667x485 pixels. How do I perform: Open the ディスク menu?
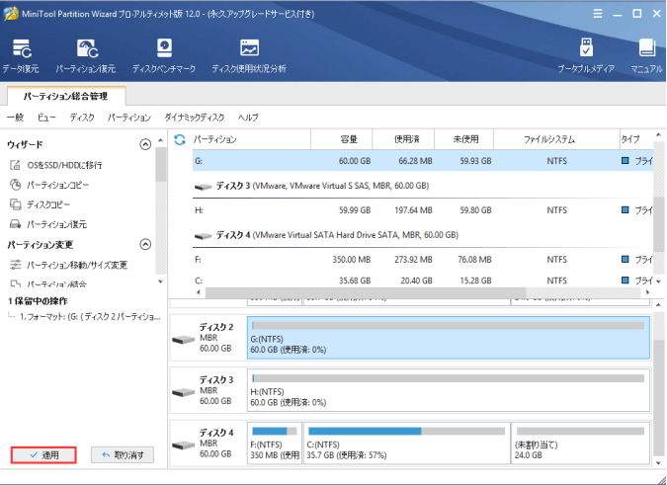point(82,118)
